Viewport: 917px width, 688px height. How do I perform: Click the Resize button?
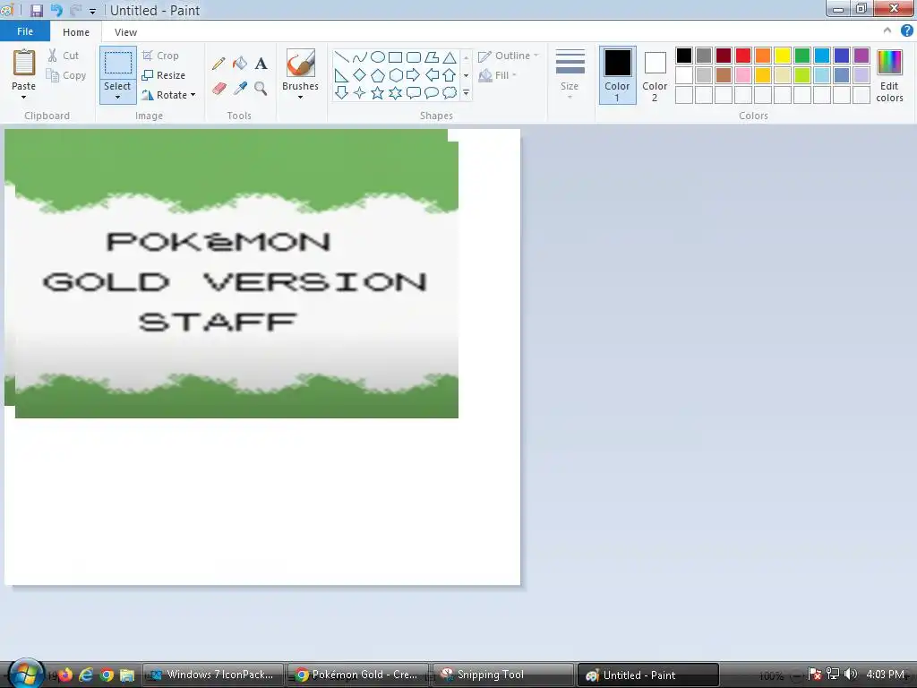tap(164, 75)
